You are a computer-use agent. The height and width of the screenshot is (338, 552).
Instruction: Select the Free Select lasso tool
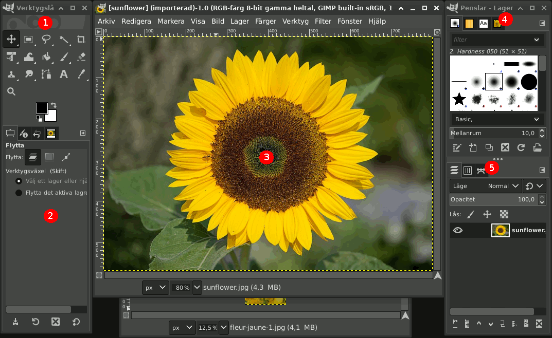(46, 39)
